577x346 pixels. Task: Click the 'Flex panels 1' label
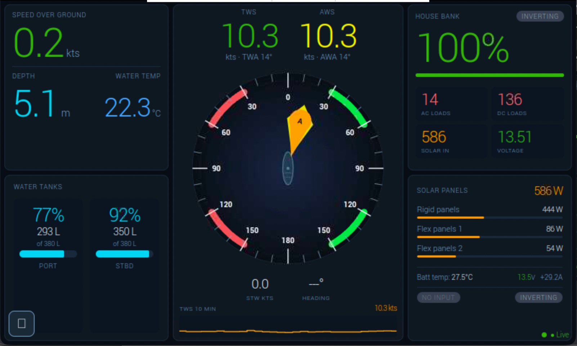(x=439, y=229)
